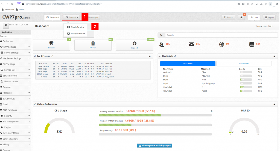Open Developer Menu in sidebar
This screenshot has width=280, height=151.
[15, 133]
